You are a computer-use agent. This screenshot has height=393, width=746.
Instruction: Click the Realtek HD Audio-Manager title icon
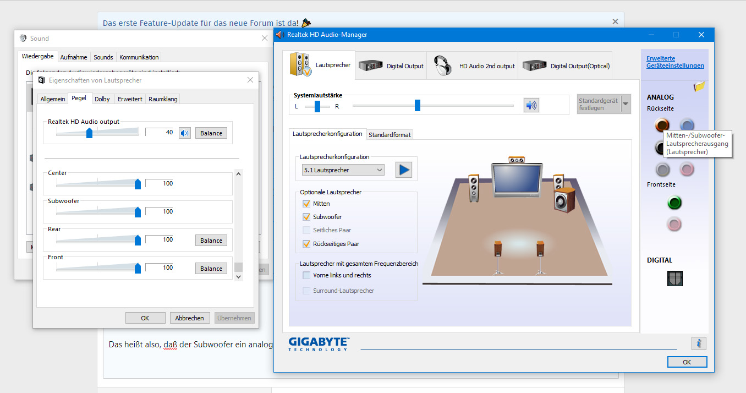[x=281, y=35]
